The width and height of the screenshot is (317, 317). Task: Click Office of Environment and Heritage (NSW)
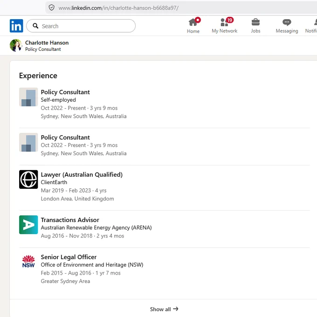(x=92, y=265)
